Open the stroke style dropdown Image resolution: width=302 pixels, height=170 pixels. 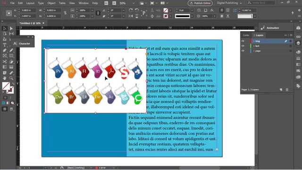tap(192, 16)
